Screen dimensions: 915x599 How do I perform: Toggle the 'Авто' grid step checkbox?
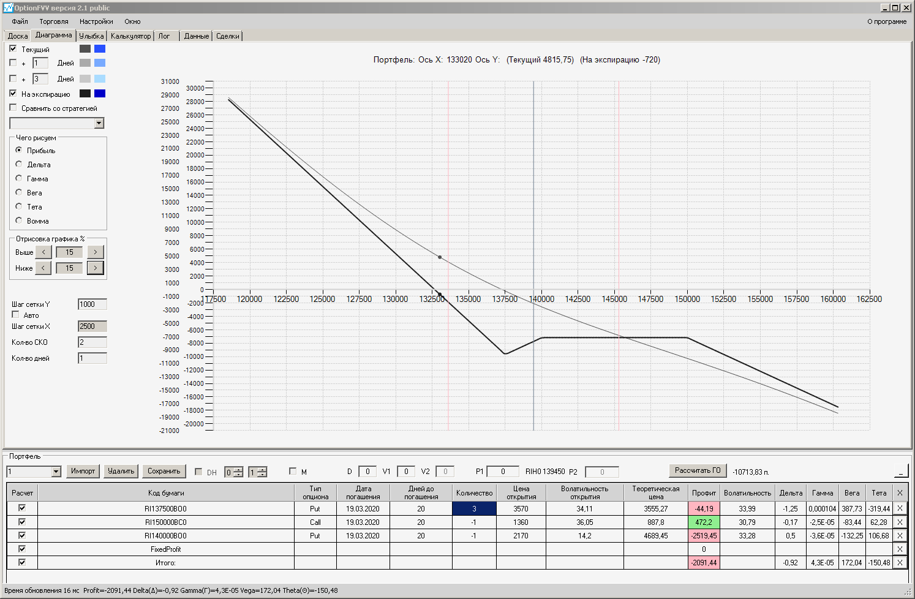click(x=16, y=315)
